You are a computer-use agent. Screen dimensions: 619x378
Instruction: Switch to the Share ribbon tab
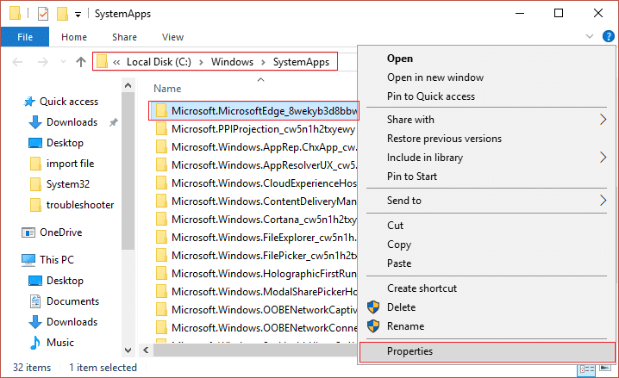click(124, 37)
